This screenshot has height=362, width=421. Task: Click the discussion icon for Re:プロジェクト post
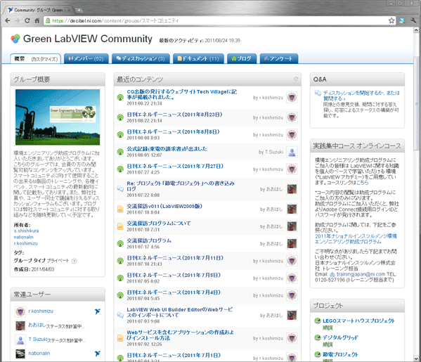click(x=120, y=189)
